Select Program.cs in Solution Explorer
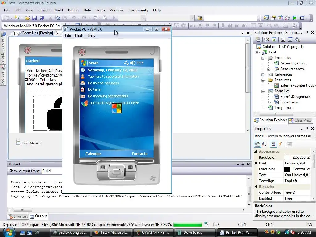Viewport: 316px width, 237px height. point(284,108)
